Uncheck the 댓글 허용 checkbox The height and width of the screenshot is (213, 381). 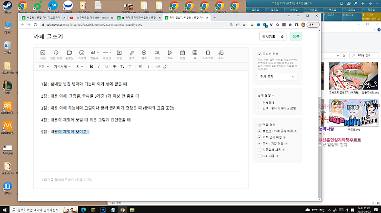tap(260, 124)
